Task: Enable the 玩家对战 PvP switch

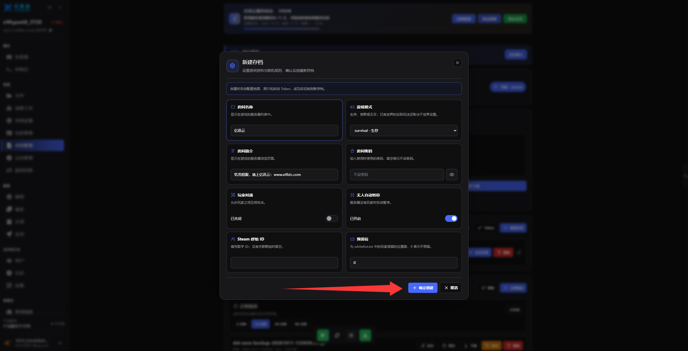Action: [x=331, y=218]
